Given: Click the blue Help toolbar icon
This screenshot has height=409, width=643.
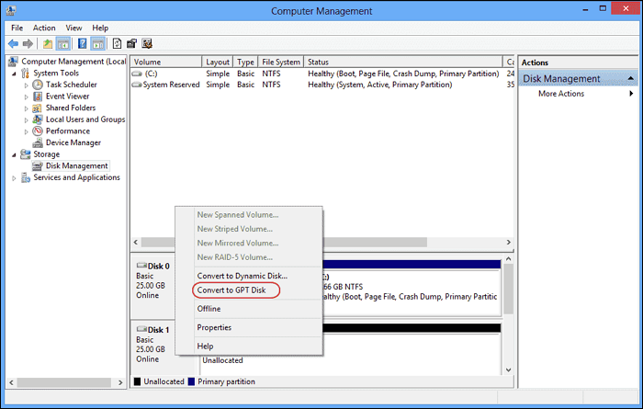Looking at the screenshot, I should click(83, 43).
